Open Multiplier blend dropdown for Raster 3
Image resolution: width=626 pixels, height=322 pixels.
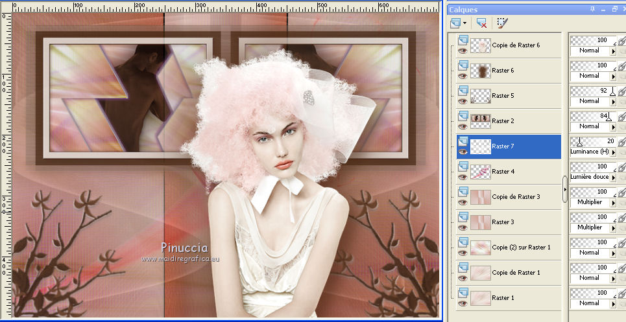pyautogui.click(x=613, y=228)
